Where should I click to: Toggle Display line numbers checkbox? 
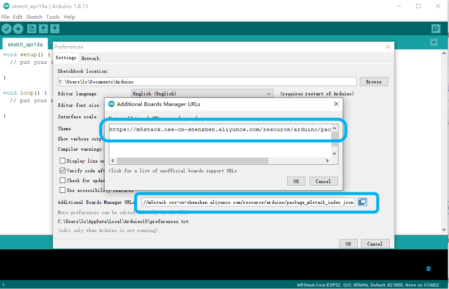click(x=62, y=161)
